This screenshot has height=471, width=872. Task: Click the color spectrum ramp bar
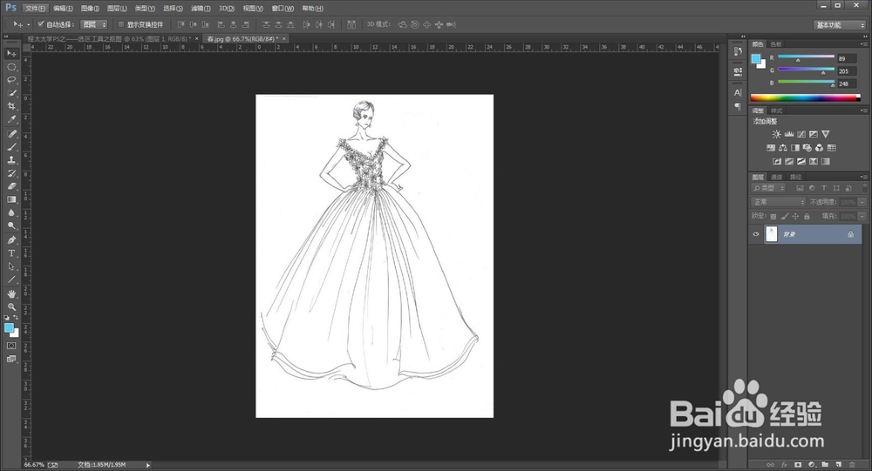coord(802,97)
